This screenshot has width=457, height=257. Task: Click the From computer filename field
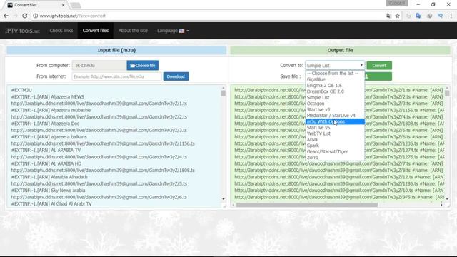click(x=99, y=65)
